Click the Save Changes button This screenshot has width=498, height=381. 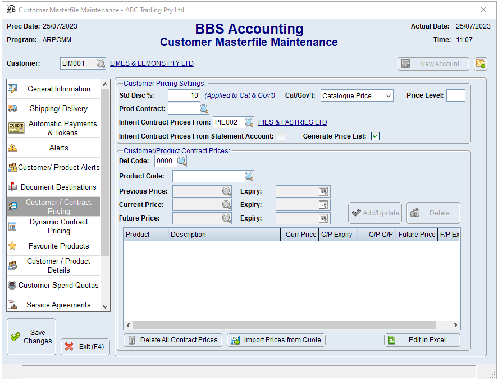pyautogui.click(x=31, y=337)
